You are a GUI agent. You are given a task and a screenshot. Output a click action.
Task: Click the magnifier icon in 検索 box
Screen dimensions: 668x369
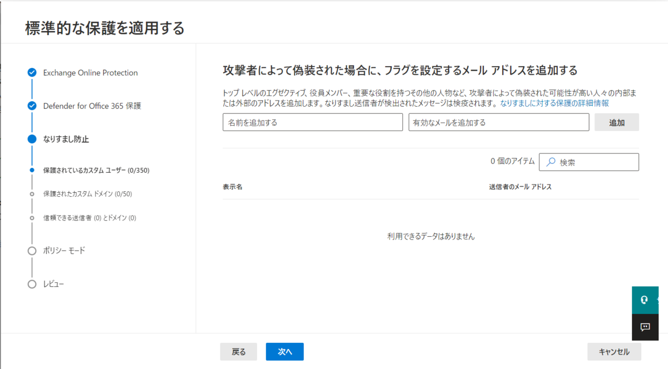tap(551, 162)
